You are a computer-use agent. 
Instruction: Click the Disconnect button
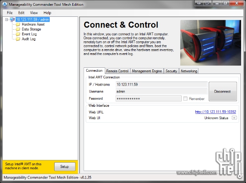222,91
